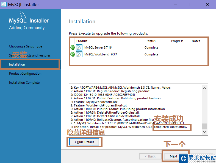Minimize the MySQL Installer window
The height and width of the screenshot is (163, 216).
(175, 4)
